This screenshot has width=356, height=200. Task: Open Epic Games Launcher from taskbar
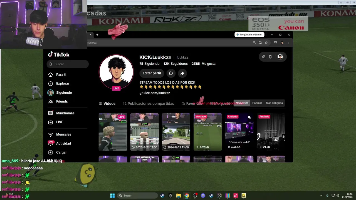(170, 196)
